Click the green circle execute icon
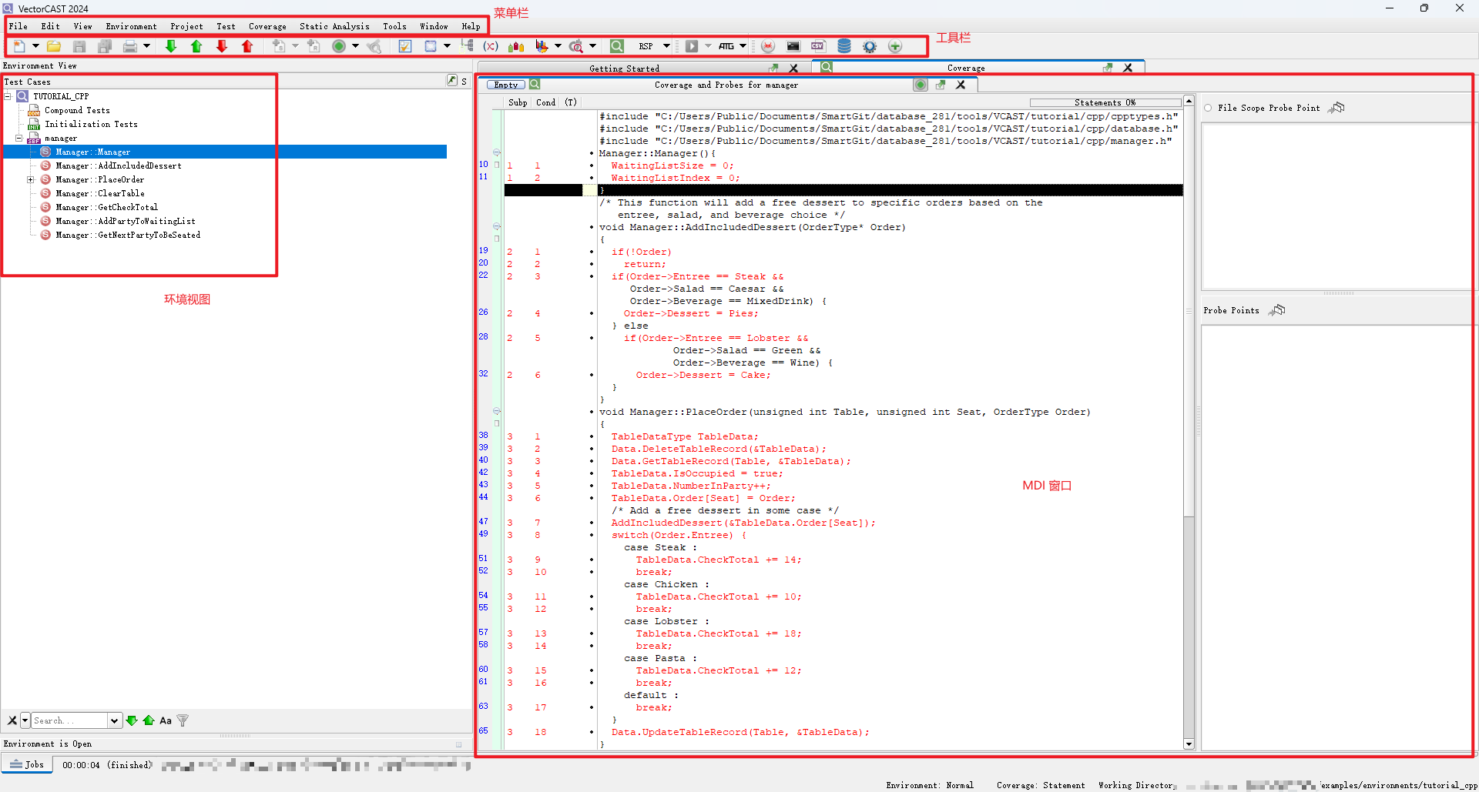1479x792 pixels. tap(339, 46)
